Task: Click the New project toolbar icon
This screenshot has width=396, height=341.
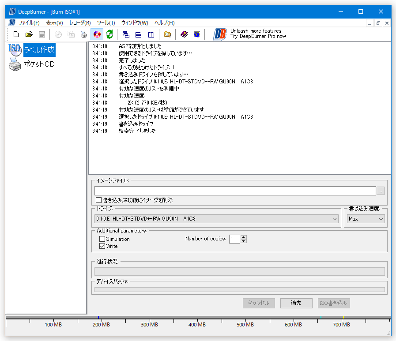Action: pos(16,34)
